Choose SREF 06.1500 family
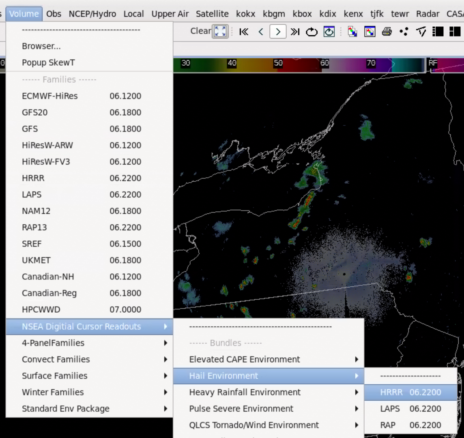This screenshot has width=464, height=438. pyautogui.click(x=89, y=244)
